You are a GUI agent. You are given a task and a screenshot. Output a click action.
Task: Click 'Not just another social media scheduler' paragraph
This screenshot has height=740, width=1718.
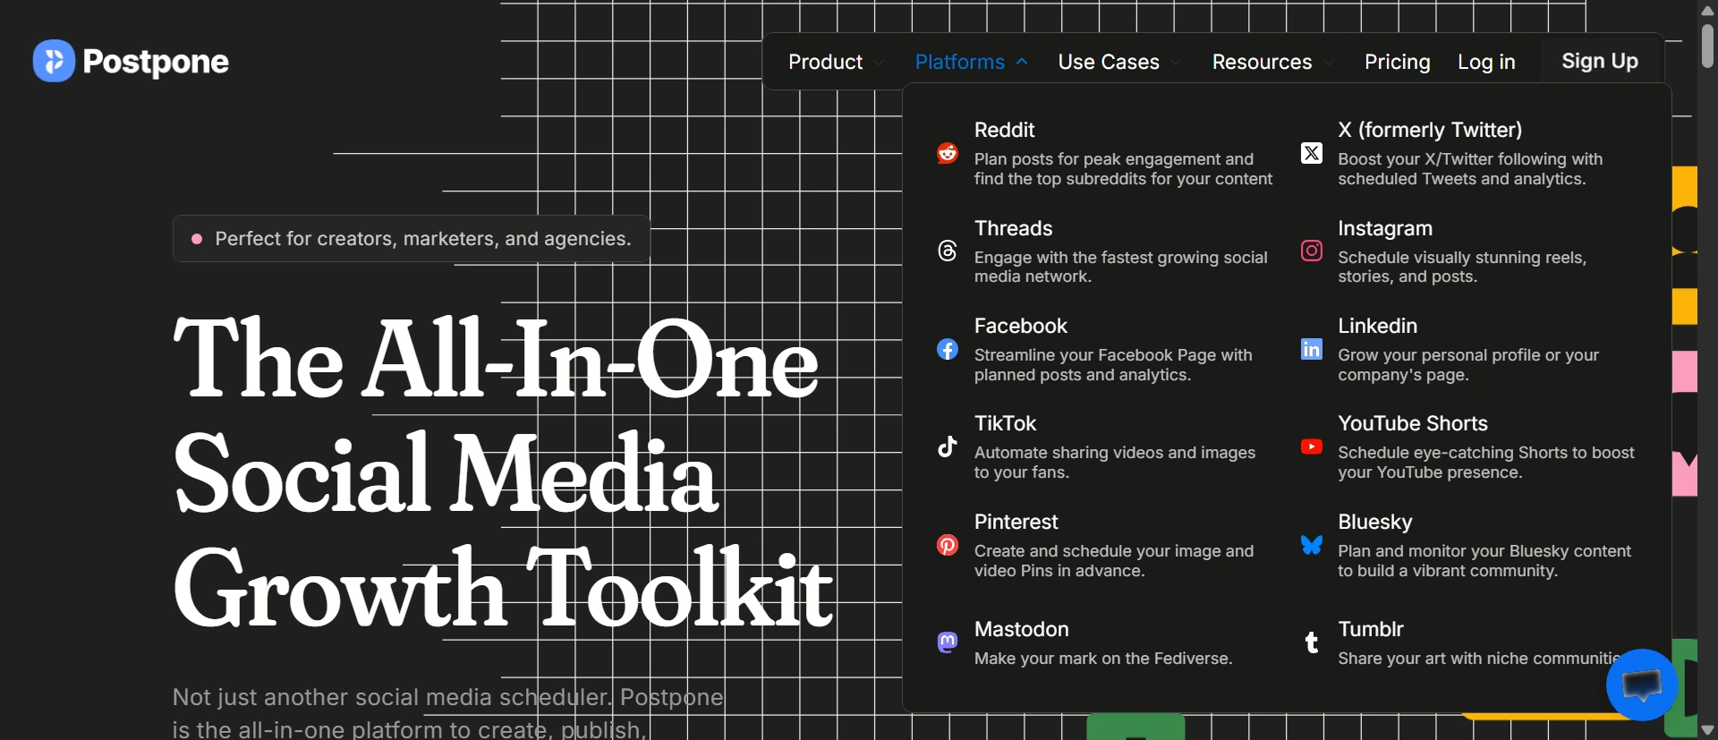(448, 712)
